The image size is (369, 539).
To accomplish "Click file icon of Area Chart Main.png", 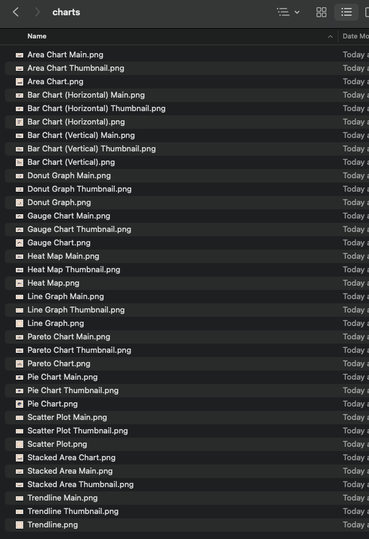I will tap(20, 55).
